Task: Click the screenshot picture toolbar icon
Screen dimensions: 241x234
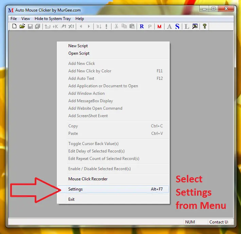Action: coord(195,26)
